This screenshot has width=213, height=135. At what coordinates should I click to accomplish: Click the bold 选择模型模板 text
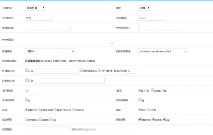pyautogui.click(x=33, y=61)
